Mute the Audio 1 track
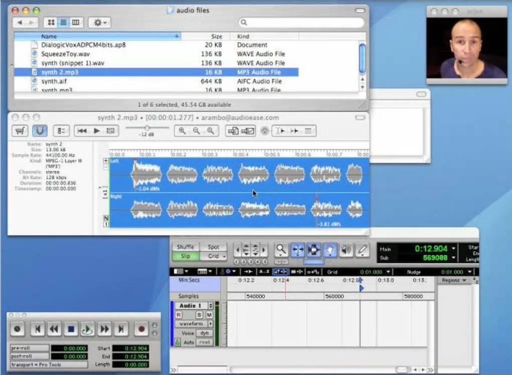Image resolution: width=512 pixels, height=375 pixels. tap(209, 314)
